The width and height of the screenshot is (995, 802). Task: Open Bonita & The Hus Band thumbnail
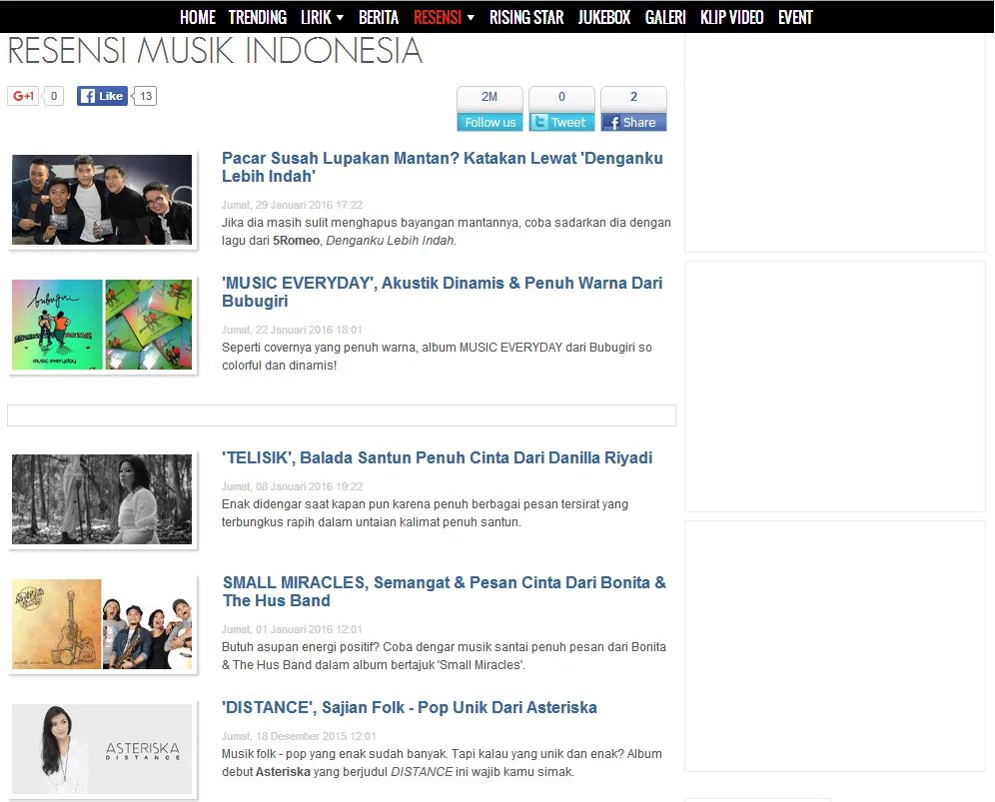[102, 624]
